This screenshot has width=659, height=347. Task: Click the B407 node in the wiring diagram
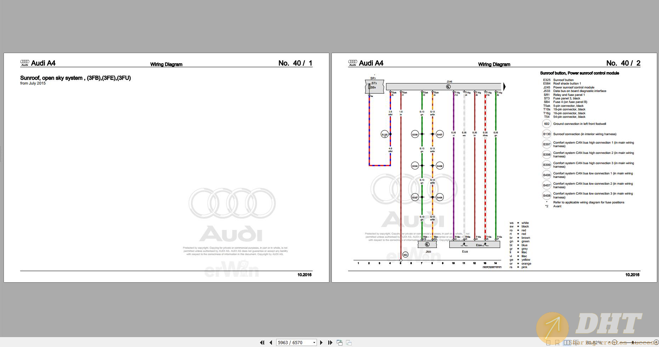[439, 134]
